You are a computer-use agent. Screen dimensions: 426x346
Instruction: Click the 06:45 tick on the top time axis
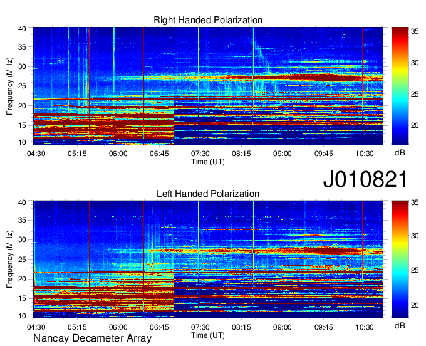tap(159, 154)
